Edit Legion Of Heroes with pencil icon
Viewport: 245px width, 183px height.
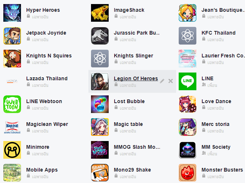[x=162, y=81]
